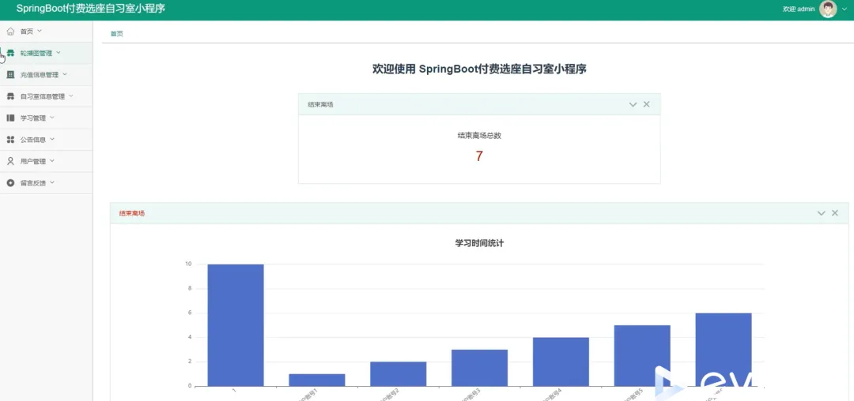Click the 欢迎 admin text
854x401 pixels.
click(799, 9)
